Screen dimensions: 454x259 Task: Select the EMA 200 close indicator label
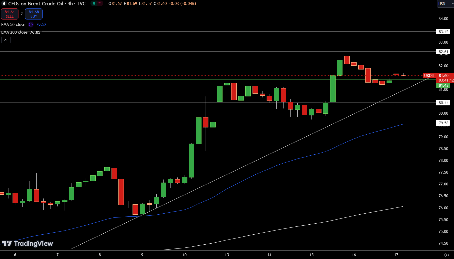coord(14,32)
